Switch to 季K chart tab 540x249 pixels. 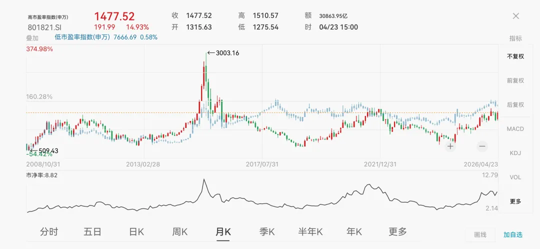click(x=267, y=232)
